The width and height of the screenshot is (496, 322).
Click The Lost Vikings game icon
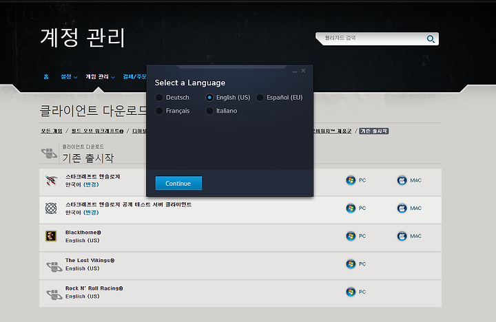[x=54, y=267]
